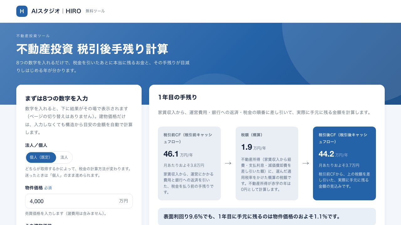Click the 法人／個人 label
The width and height of the screenshot is (401, 225).
point(36,145)
